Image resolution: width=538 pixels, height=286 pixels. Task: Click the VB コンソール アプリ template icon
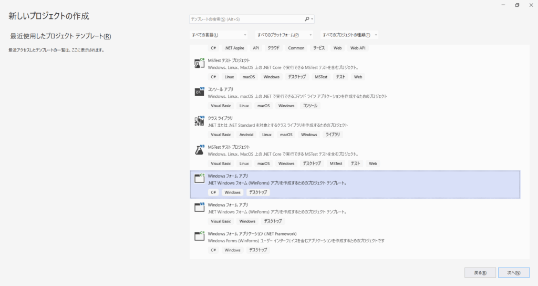(199, 92)
